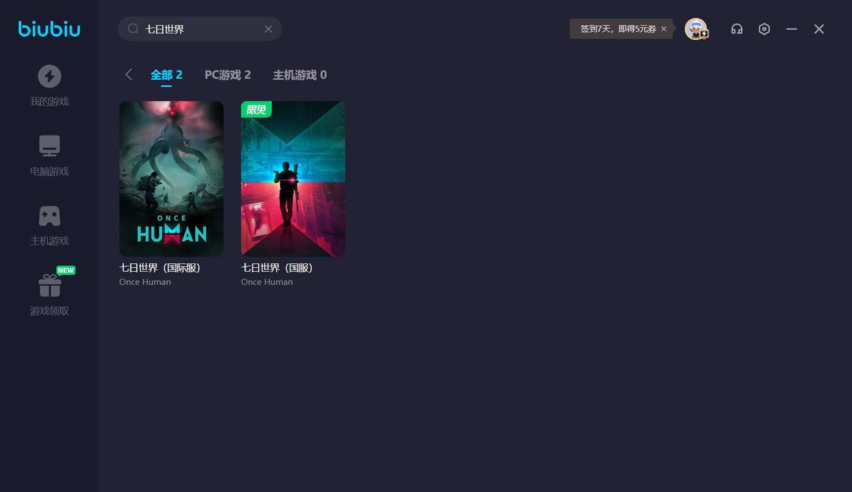Viewport: 852px width, 492px height.
Task: Open 我的游戏 lightning icon
Action: (x=49, y=76)
